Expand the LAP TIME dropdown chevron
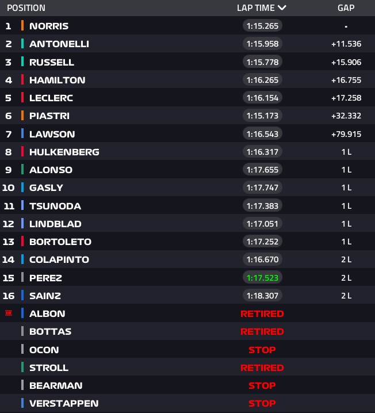Screen dimensions: 375x413 (282, 7)
